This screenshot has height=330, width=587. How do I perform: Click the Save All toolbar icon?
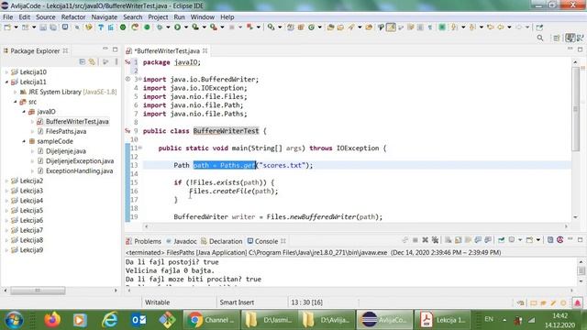(x=53, y=27)
